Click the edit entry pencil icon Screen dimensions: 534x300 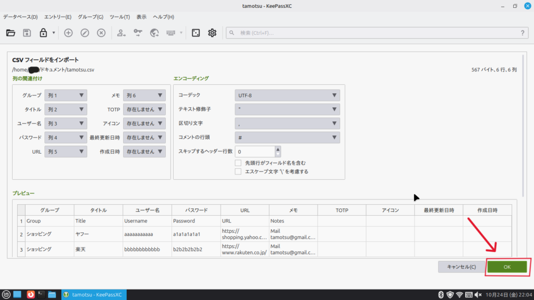[84, 33]
